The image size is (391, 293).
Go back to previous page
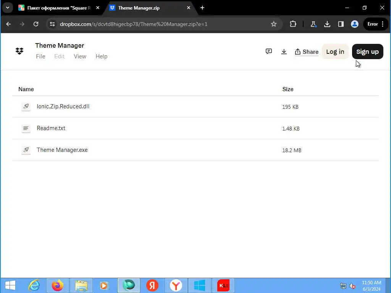pyautogui.click(x=8, y=24)
